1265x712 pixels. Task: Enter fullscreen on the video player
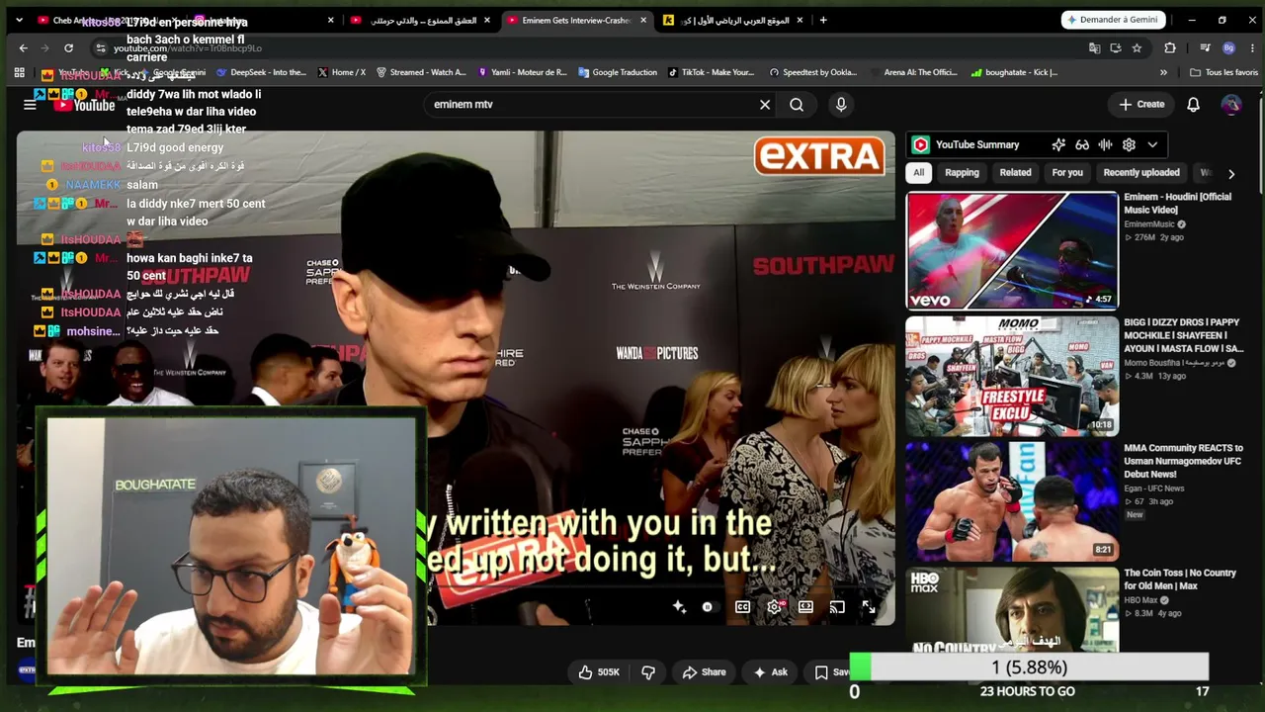pyautogui.click(x=869, y=607)
